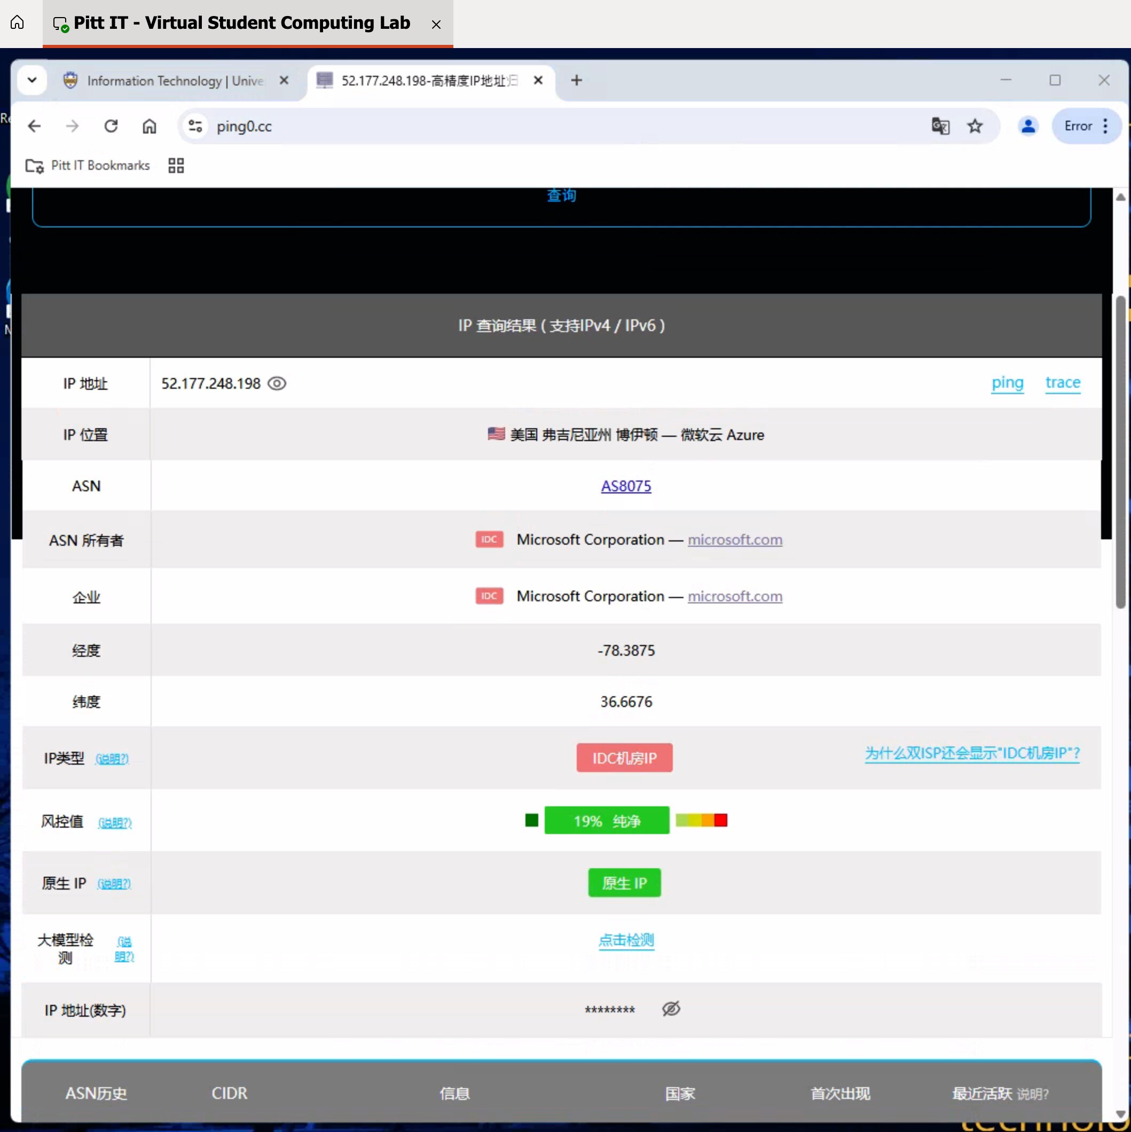1131x1132 pixels.
Task: Reveal hidden numeric IP with crossed-eye icon
Action: coord(671,1009)
